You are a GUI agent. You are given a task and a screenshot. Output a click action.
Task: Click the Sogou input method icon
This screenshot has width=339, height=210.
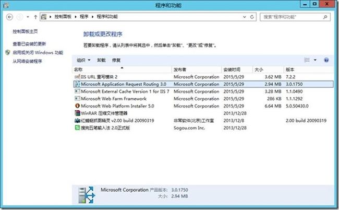[77, 128]
